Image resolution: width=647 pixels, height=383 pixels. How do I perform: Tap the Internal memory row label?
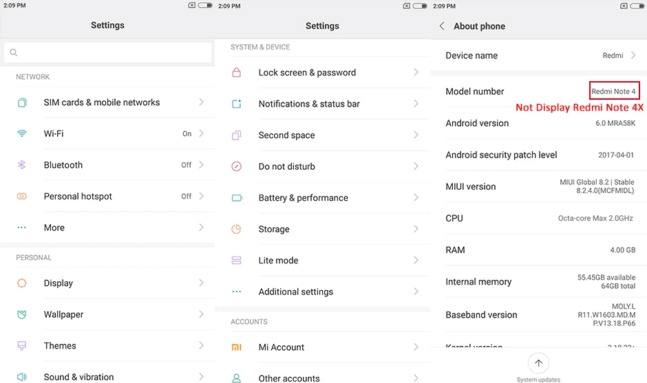(x=478, y=282)
